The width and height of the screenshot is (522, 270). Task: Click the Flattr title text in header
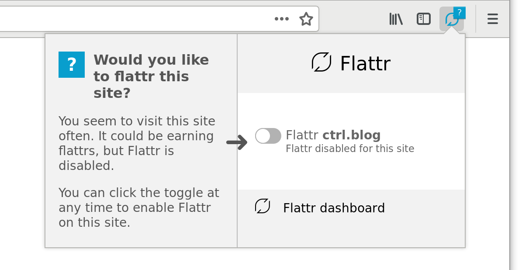365,63
